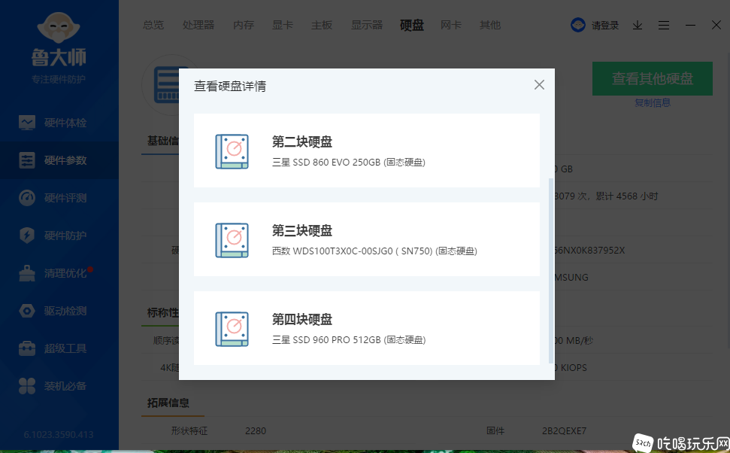Click the 硬件评测 gauge icon

point(27,198)
